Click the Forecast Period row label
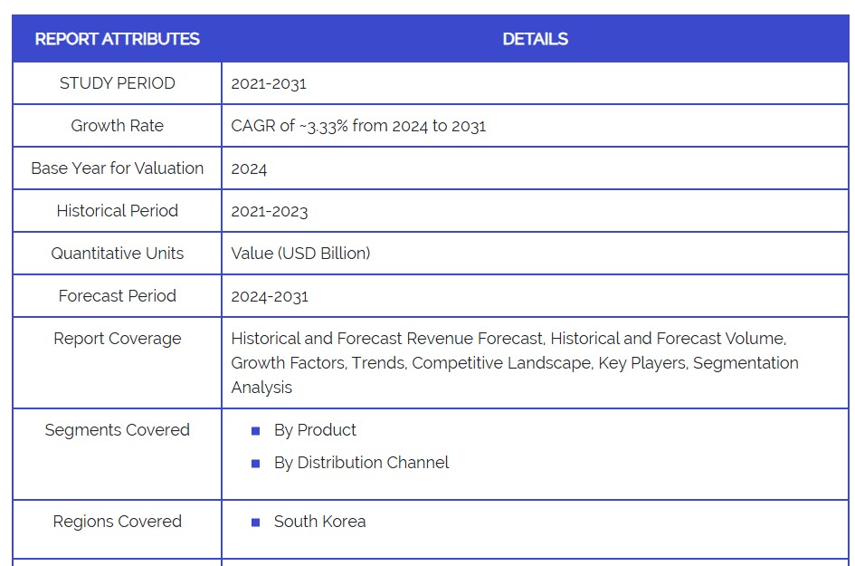The width and height of the screenshot is (855, 566). pyautogui.click(x=117, y=296)
